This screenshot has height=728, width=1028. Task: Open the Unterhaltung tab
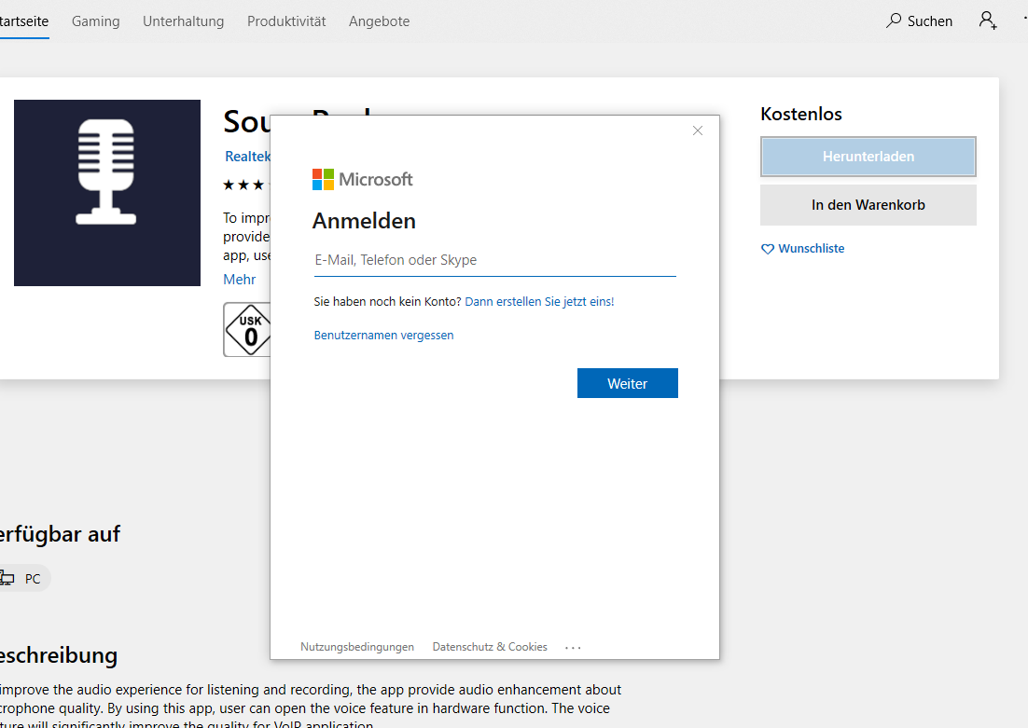[184, 21]
